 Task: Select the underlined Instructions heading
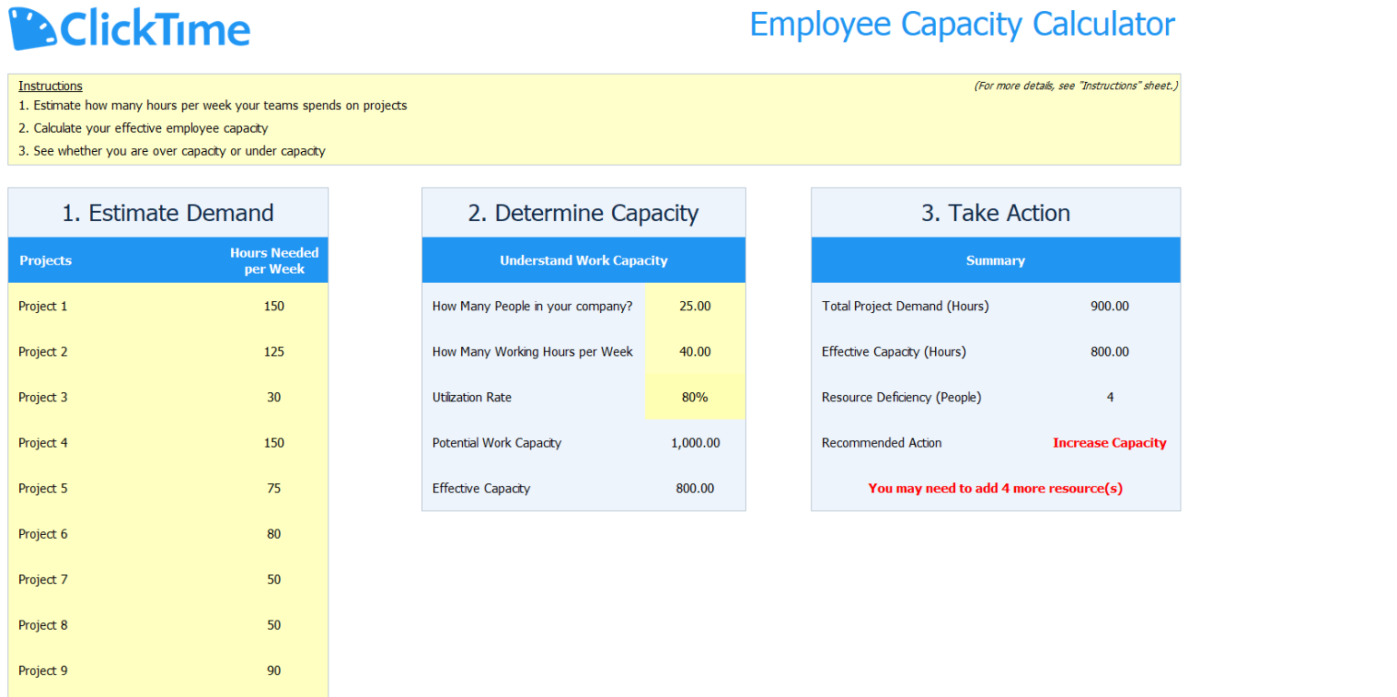50,86
